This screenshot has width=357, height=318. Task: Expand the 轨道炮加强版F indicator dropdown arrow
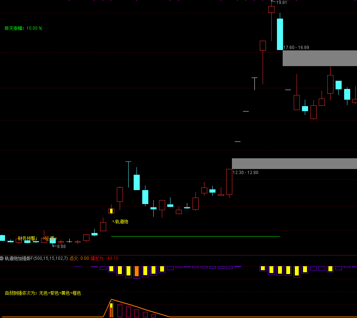2,258
